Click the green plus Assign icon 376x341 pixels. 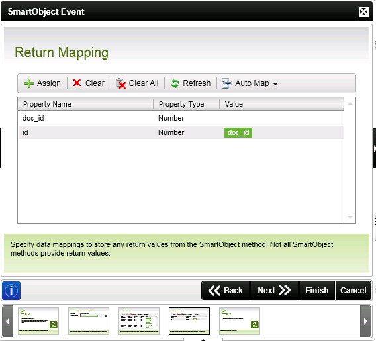coord(29,83)
